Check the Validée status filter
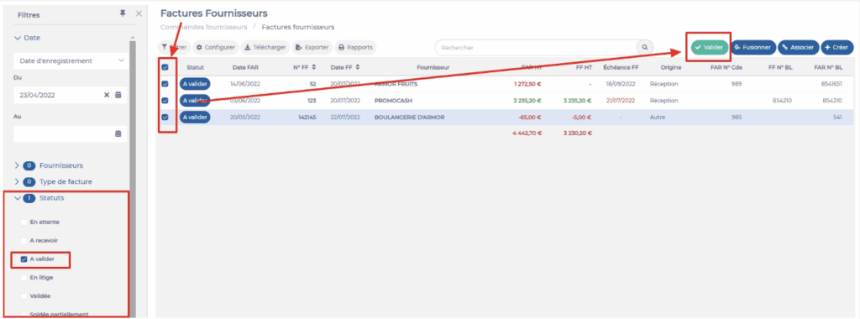Screen dimensions: 860x319 (24, 296)
